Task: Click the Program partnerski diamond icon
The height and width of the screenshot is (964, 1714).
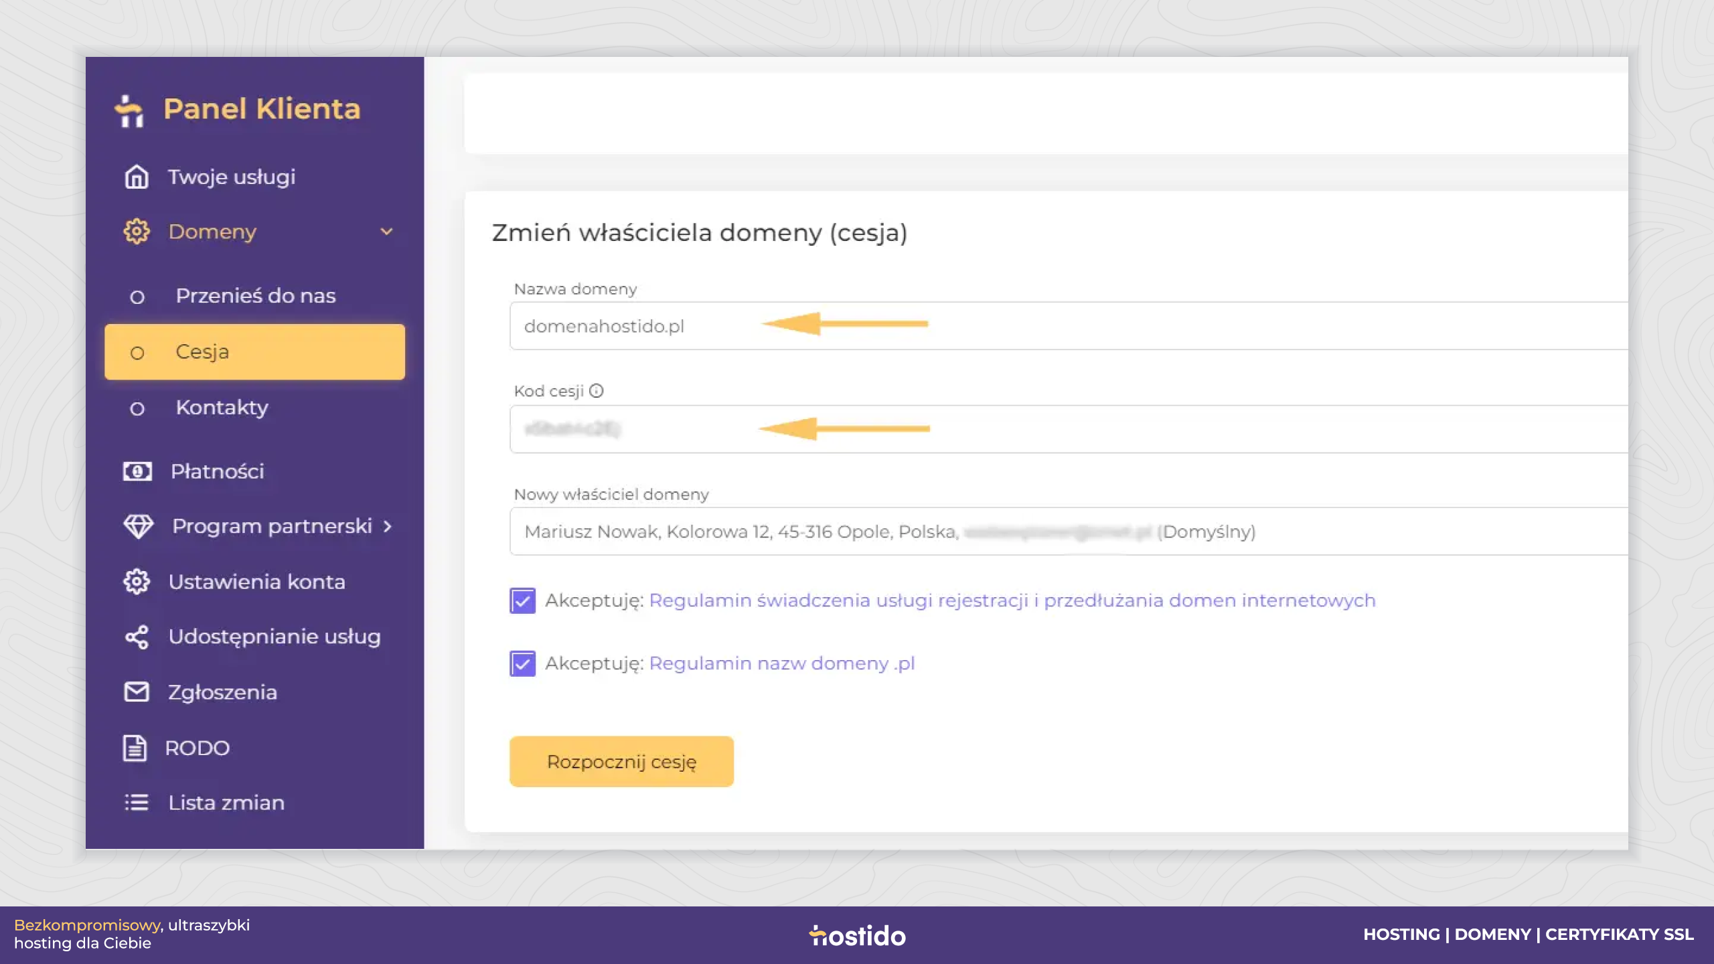Action: [x=139, y=526]
